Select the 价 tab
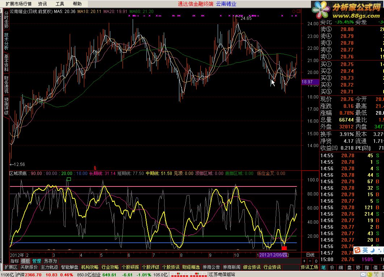The height and width of the screenshot is (277, 384). tap(332, 268)
